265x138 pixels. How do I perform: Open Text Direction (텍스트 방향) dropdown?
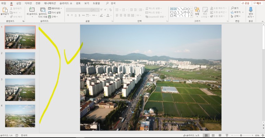(x=154, y=8)
